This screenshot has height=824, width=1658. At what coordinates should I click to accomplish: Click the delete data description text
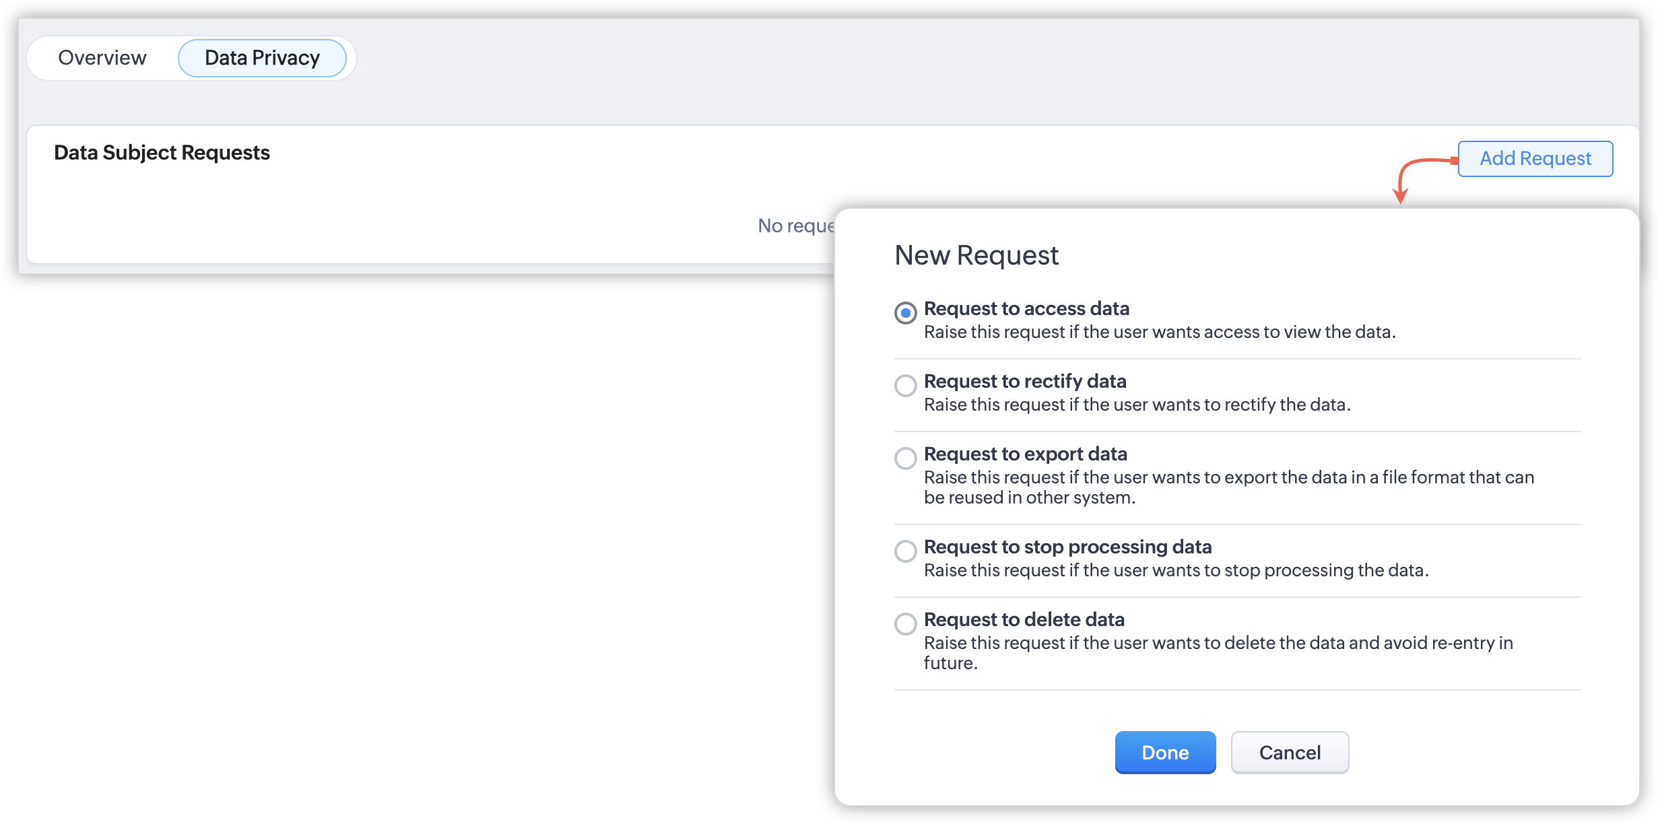tap(1218, 652)
